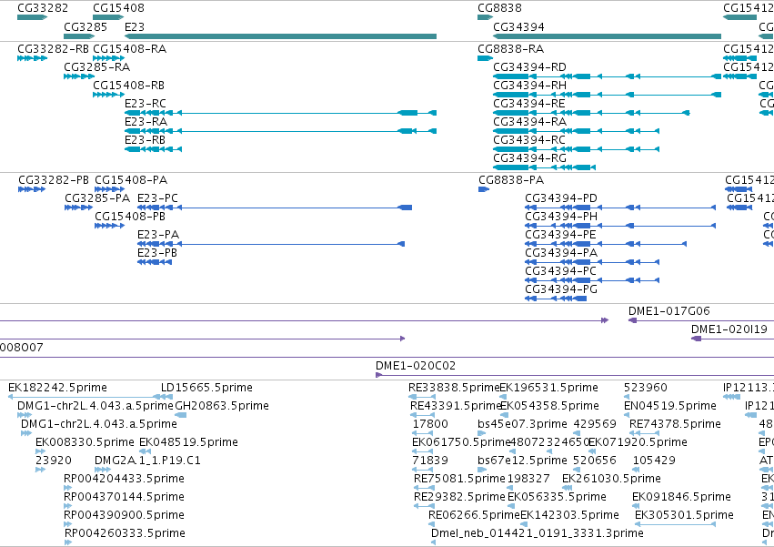Open protein CG34394-PE label

561,235
